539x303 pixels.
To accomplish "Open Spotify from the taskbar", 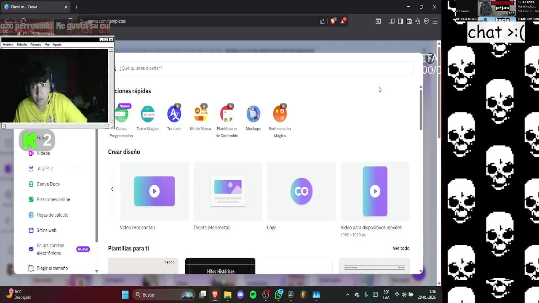I will (253, 295).
